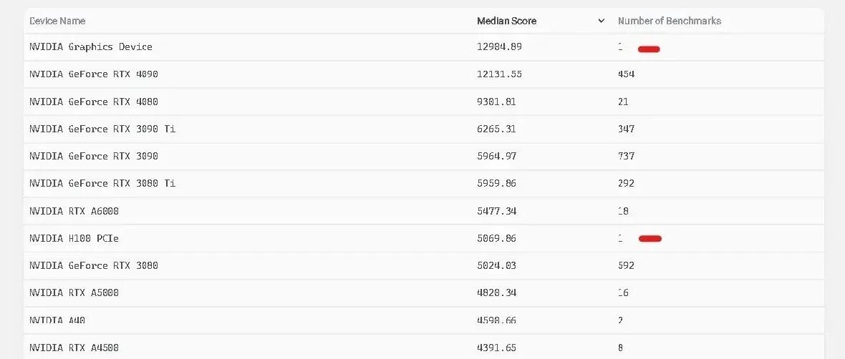Image resolution: width=845 pixels, height=359 pixels.
Task: Open NVIDIA H100 PCIe row
Action: coord(424,238)
